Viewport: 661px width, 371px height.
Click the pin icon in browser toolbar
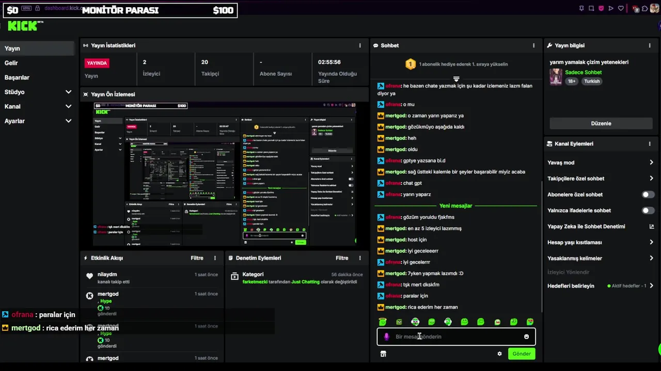click(581, 8)
